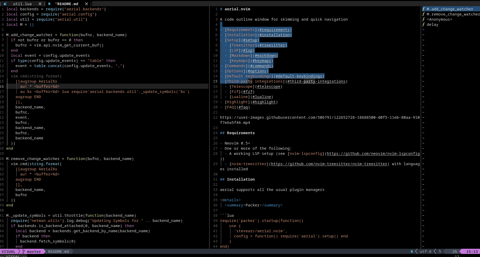Screen dimensions: 480x257
Task: Click the Markdown arrow icon on README.md tab
Action: (49, 4)
